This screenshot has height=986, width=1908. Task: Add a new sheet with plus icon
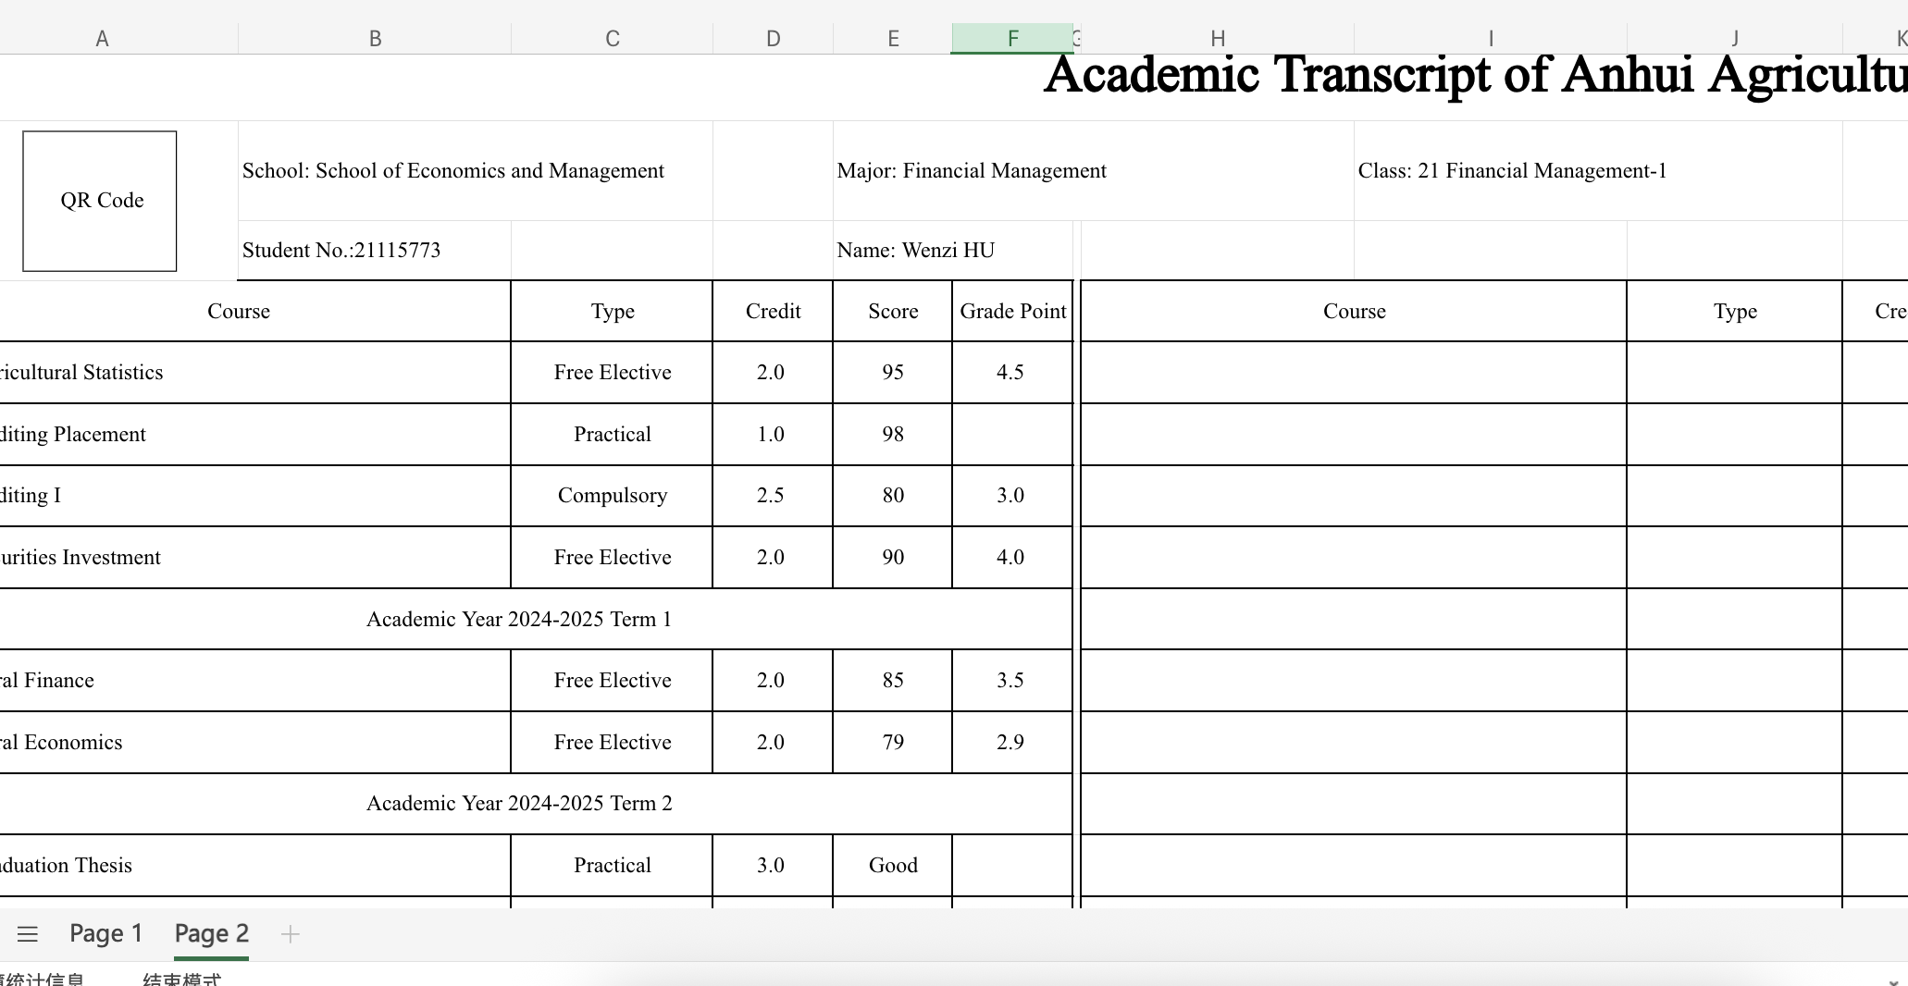[x=290, y=934]
